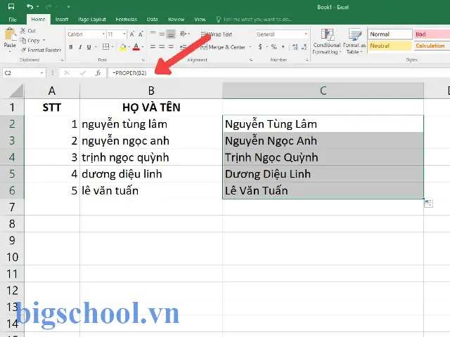
Task: Open the Clipboard group dialog launcher
Action: pyautogui.click(x=62, y=60)
